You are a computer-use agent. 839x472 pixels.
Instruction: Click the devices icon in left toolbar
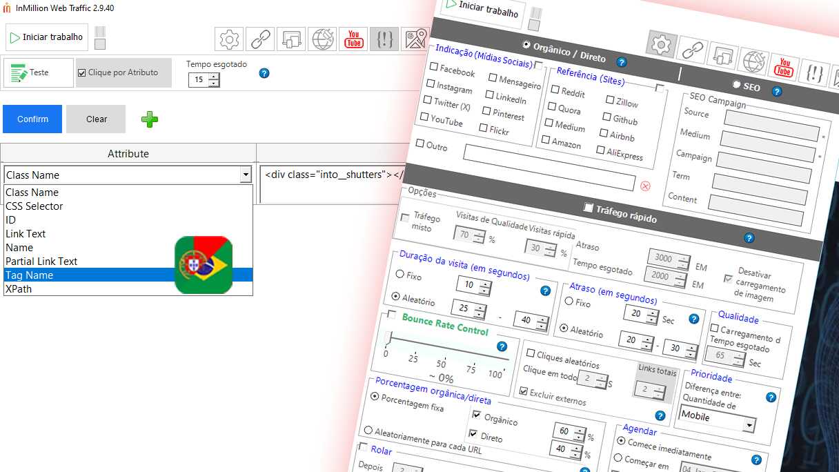(291, 40)
